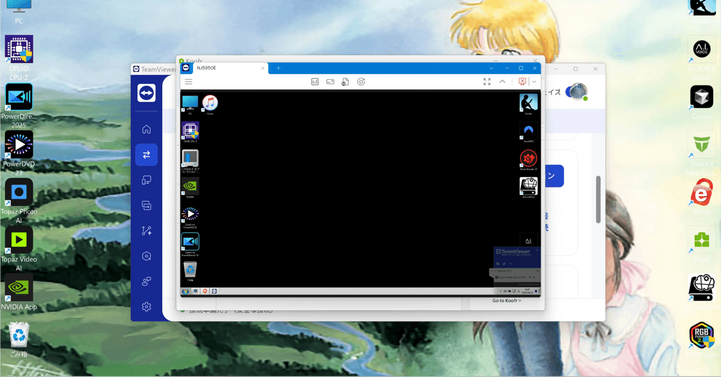Click the restart session icon in toolbar
This screenshot has width=721, height=377.
click(x=360, y=82)
